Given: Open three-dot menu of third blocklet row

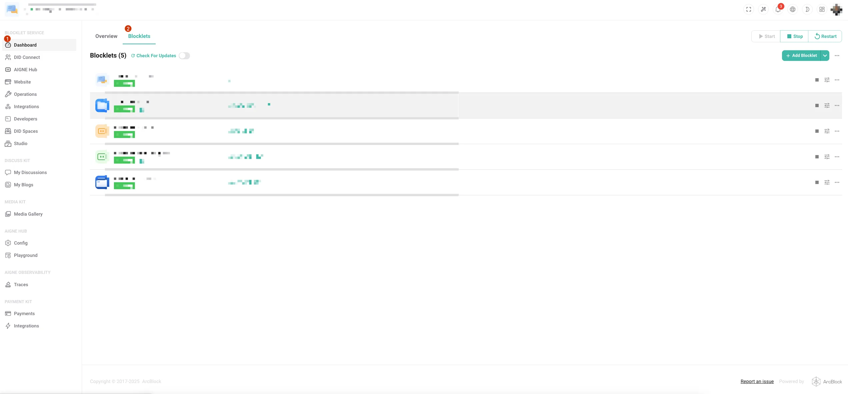Looking at the screenshot, I should point(837,131).
